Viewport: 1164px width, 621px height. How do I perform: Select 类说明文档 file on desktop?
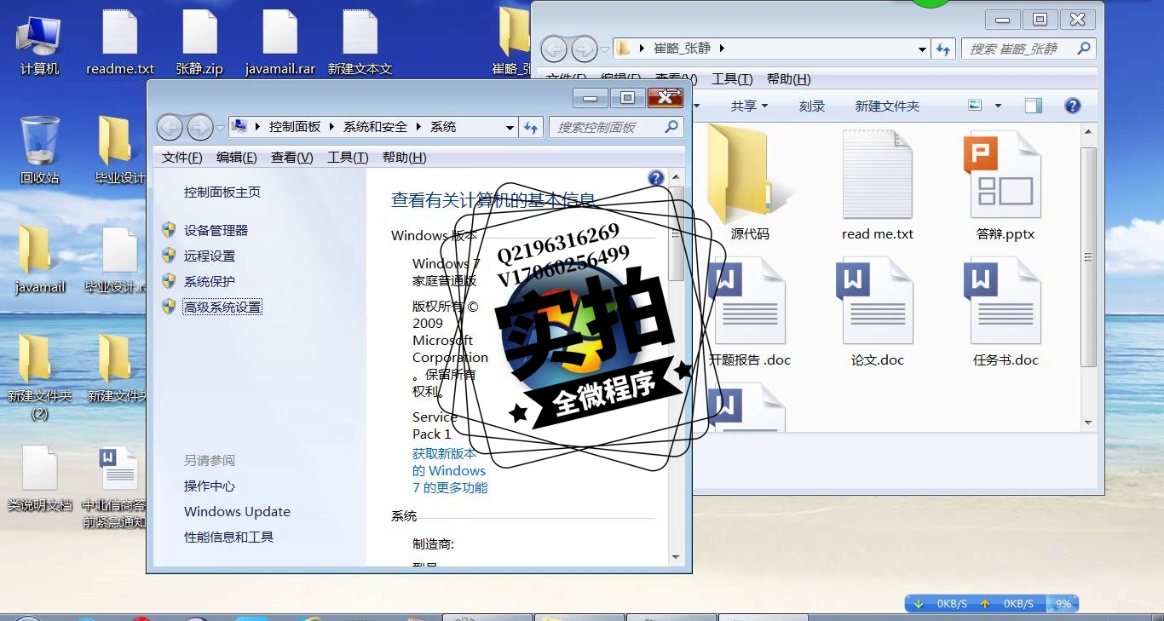[39, 479]
